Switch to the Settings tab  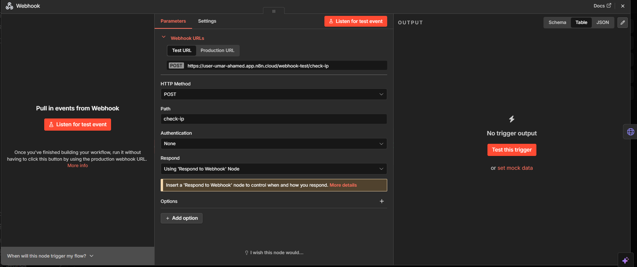[x=207, y=21]
